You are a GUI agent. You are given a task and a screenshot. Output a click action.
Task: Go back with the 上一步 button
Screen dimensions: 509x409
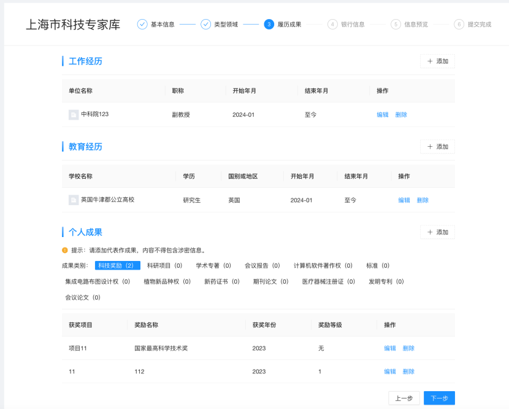(x=404, y=398)
